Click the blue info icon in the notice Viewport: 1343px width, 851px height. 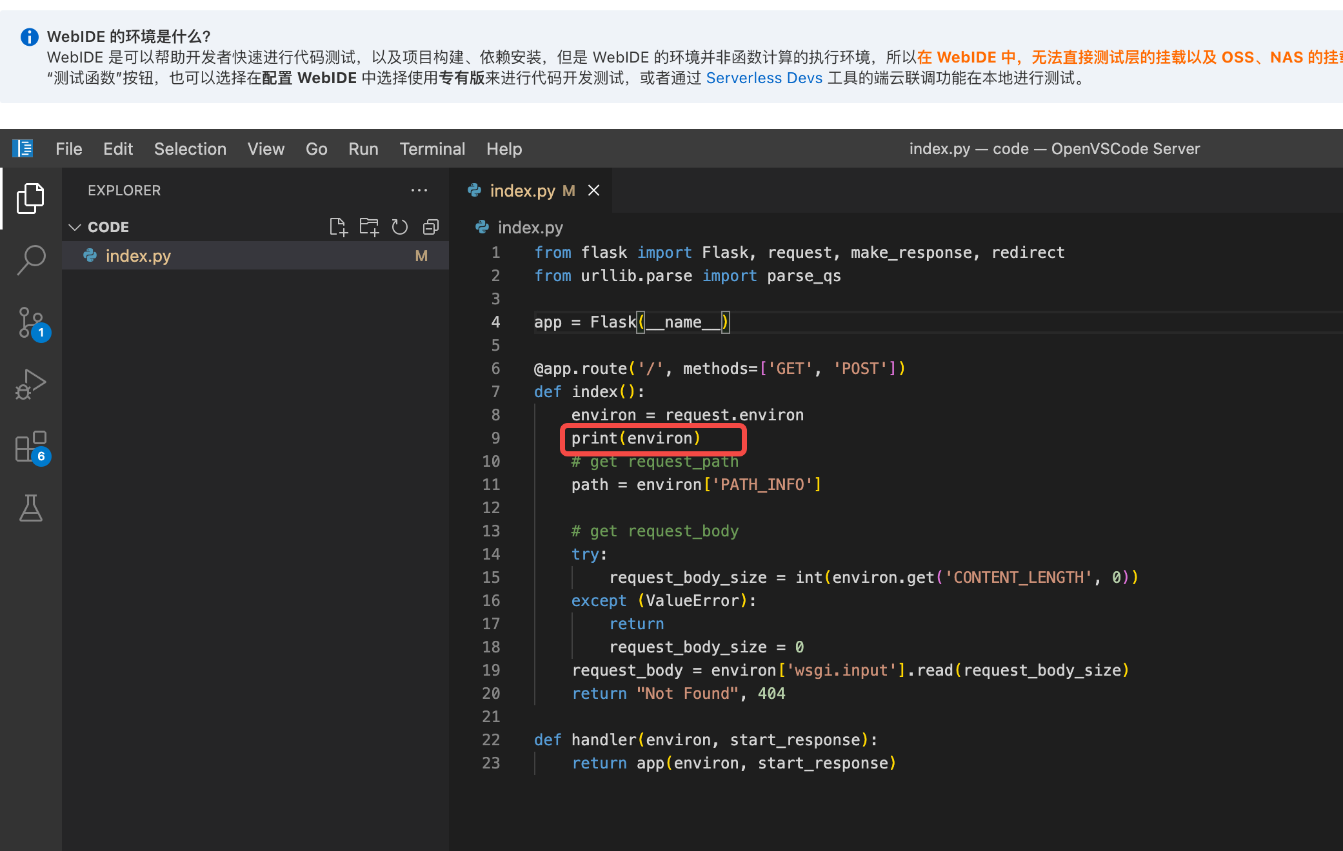[x=30, y=37]
